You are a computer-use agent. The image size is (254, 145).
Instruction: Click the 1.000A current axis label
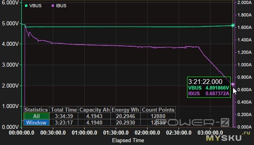(x=244, y=65)
